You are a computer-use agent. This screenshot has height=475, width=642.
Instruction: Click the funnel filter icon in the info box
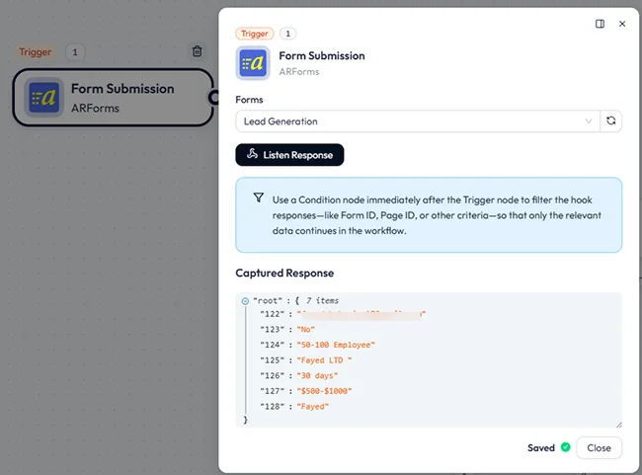259,198
